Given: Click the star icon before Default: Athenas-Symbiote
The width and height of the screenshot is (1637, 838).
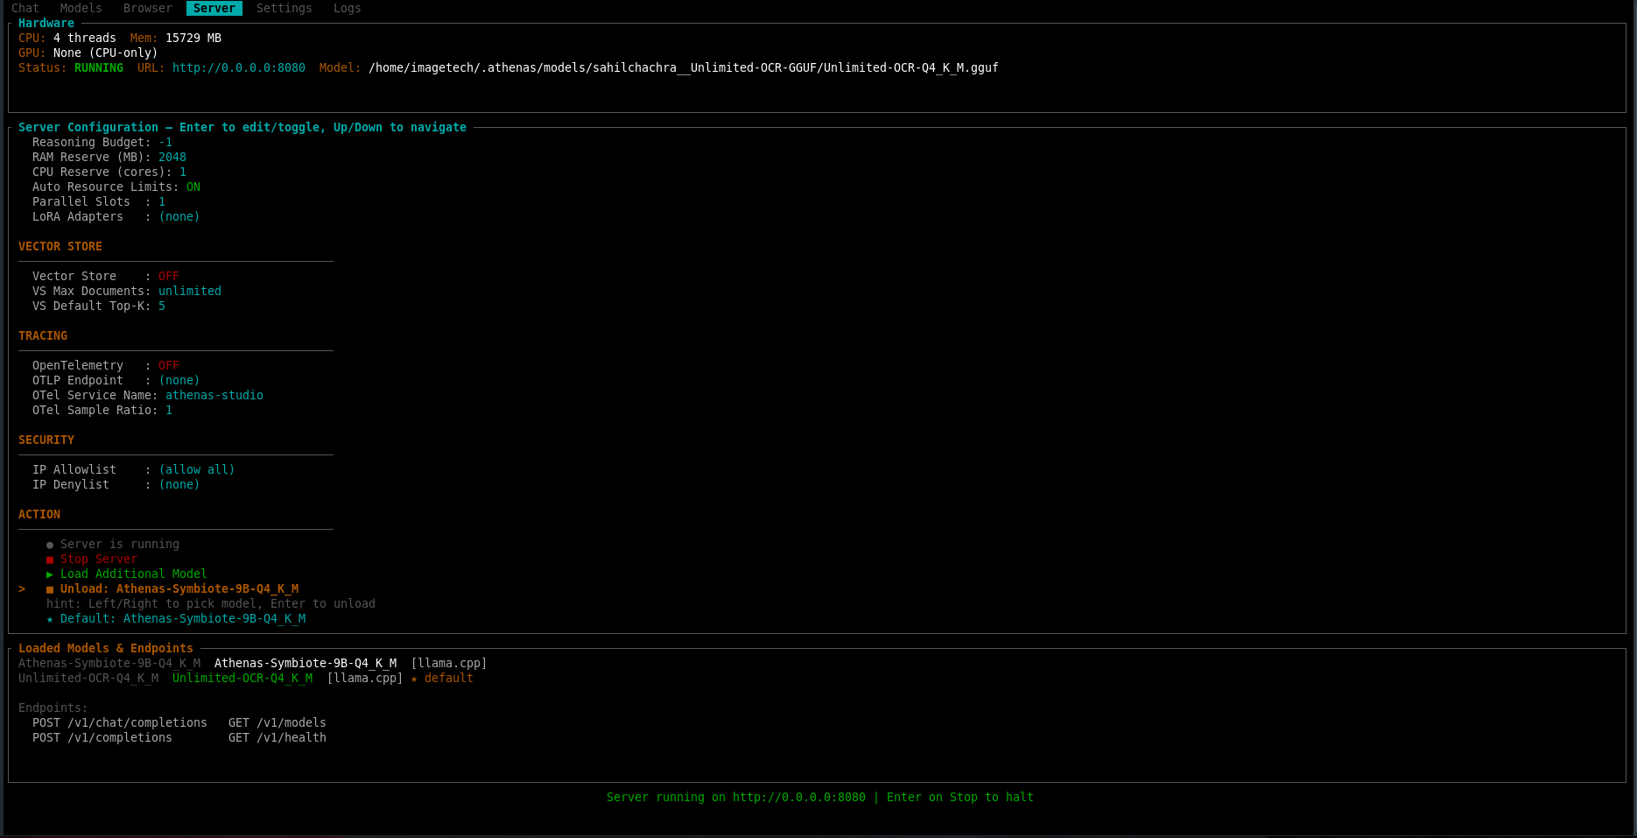Looking at the screenshot, I should 50,619.
